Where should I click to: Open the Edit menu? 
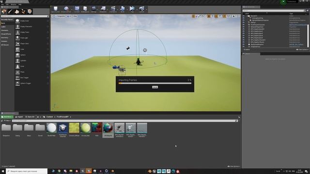(7, 4)
